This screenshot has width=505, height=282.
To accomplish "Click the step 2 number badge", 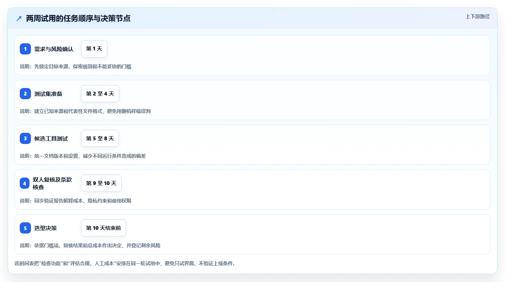I will coord(25,94).
